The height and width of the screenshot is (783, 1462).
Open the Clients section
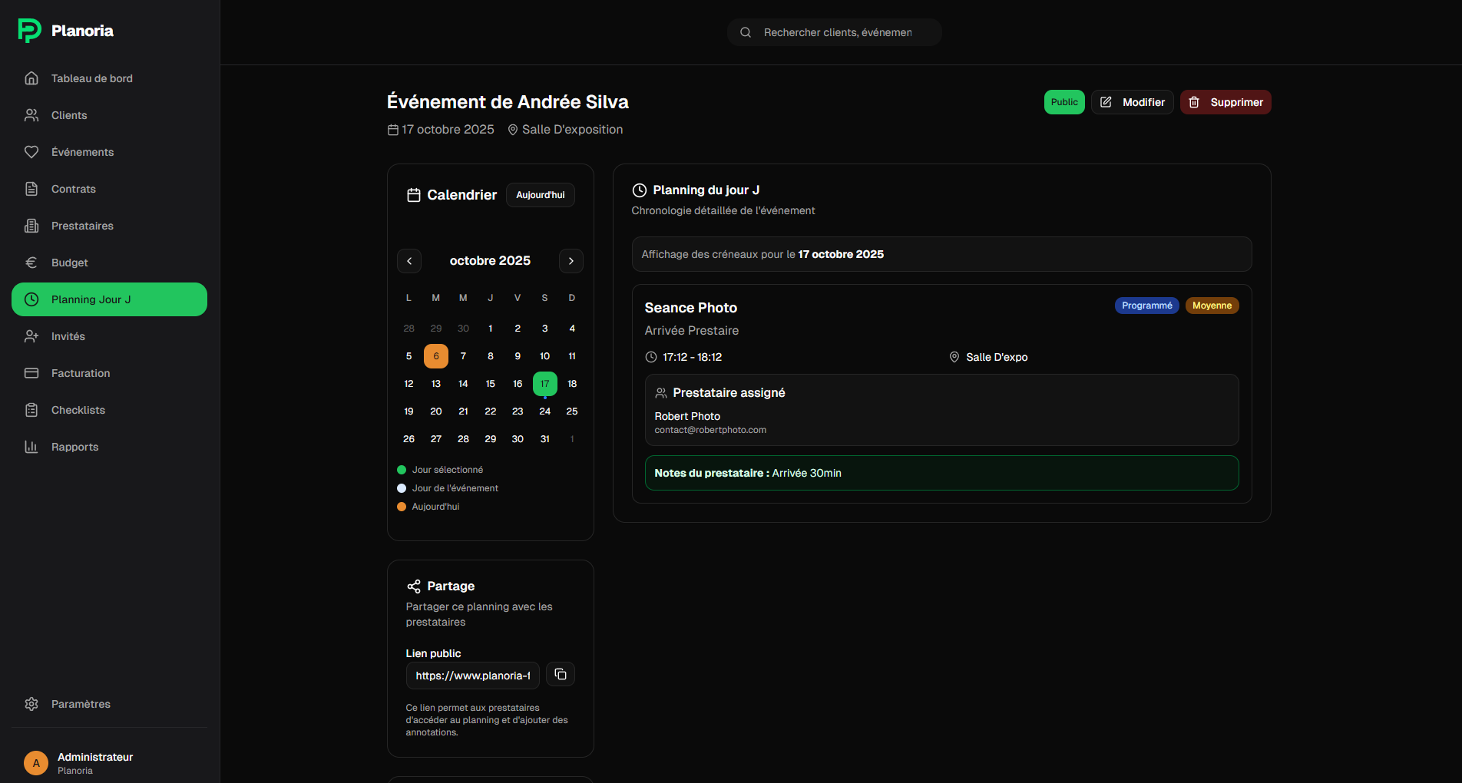109,115
